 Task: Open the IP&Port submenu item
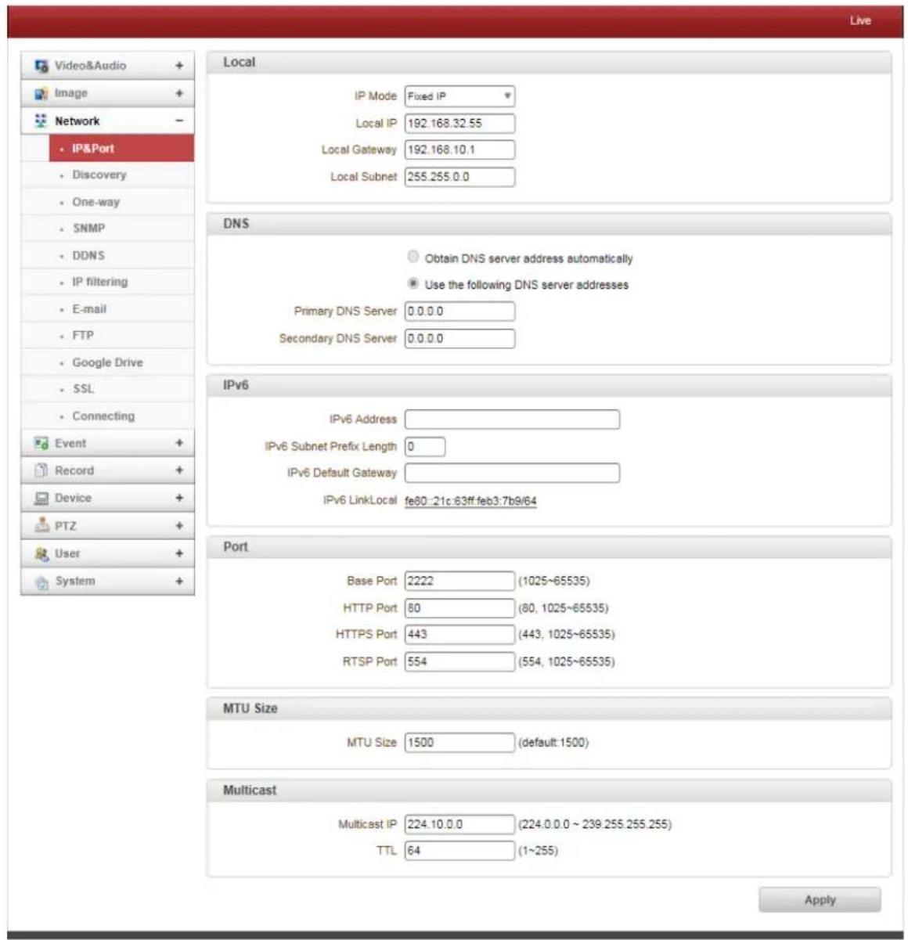121,148
